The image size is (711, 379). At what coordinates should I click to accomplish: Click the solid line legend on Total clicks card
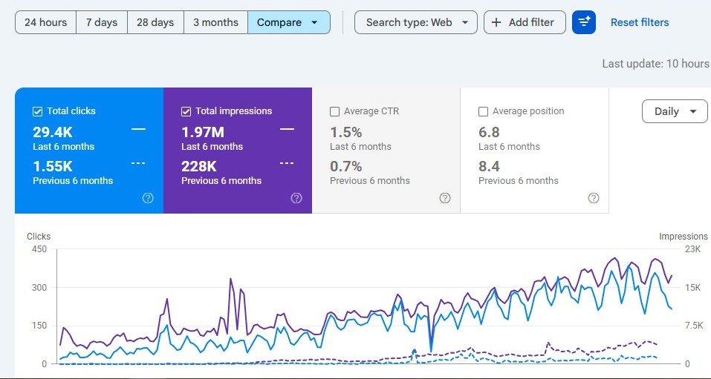point(138,129)
